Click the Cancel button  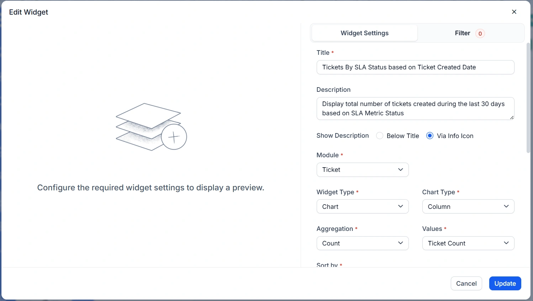[466, 283]
